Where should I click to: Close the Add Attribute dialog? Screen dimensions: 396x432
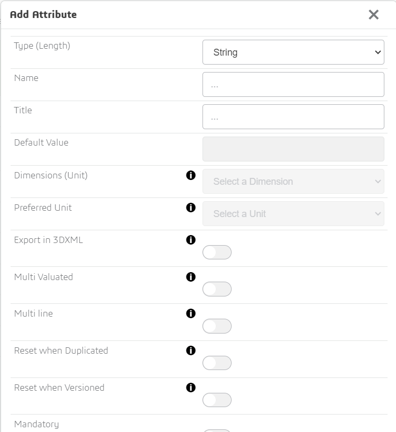374,15
